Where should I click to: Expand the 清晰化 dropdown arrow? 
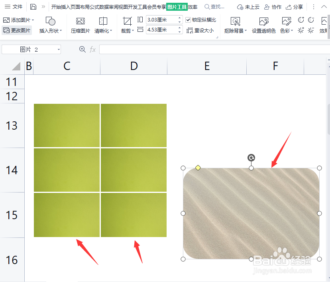(111, 31)
